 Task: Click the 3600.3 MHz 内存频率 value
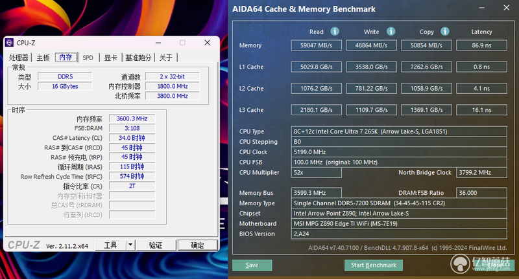pos(132,118)
